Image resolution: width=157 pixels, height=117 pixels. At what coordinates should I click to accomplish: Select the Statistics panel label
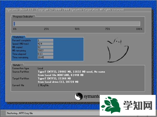click(x=18, y=37)
